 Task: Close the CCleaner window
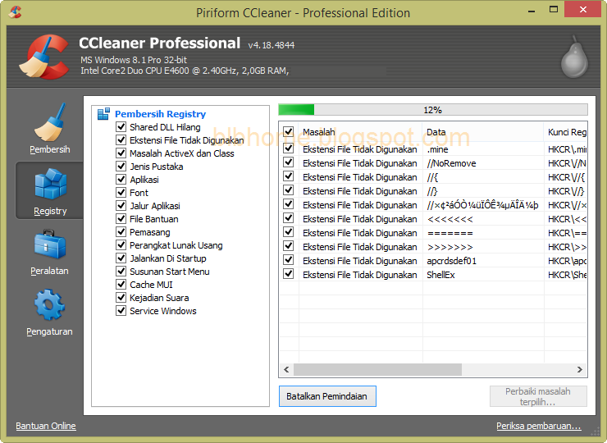583,9
